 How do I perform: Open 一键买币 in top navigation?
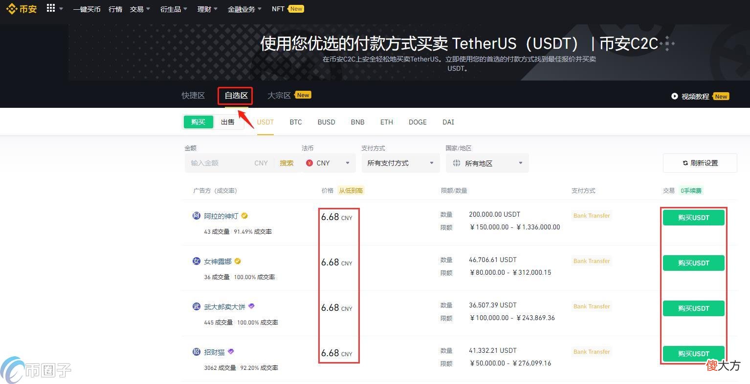(87, 9)
